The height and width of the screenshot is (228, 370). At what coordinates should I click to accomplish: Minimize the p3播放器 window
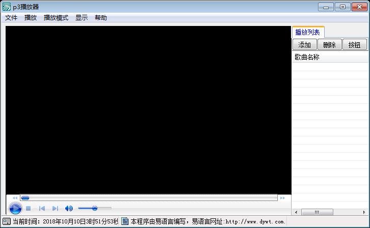coord(326,7)
